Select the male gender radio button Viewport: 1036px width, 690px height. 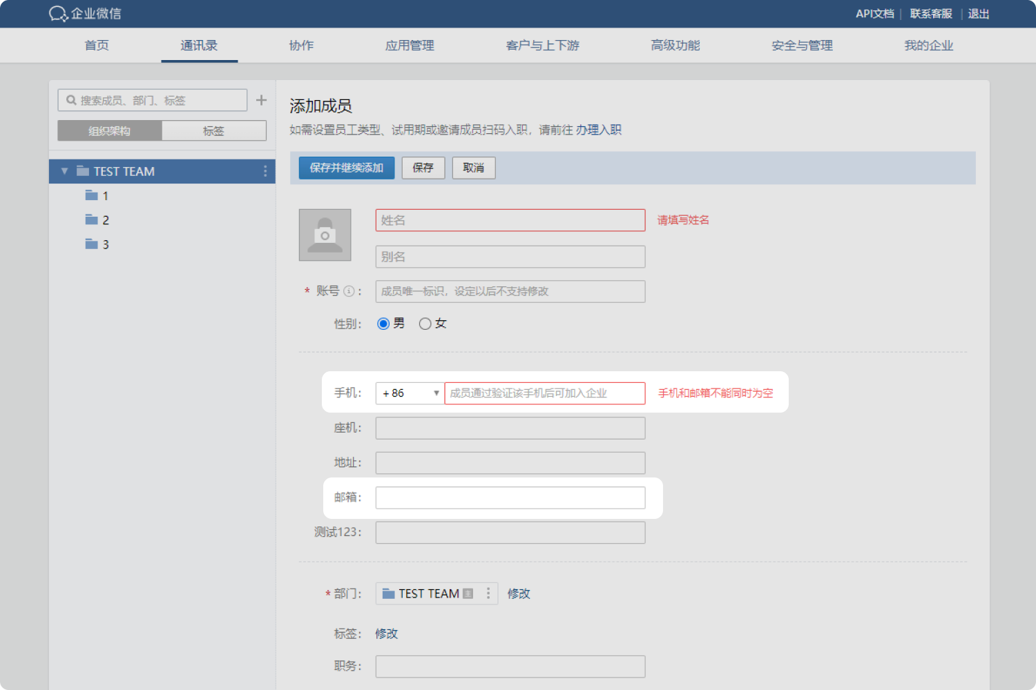click(383, 324)
